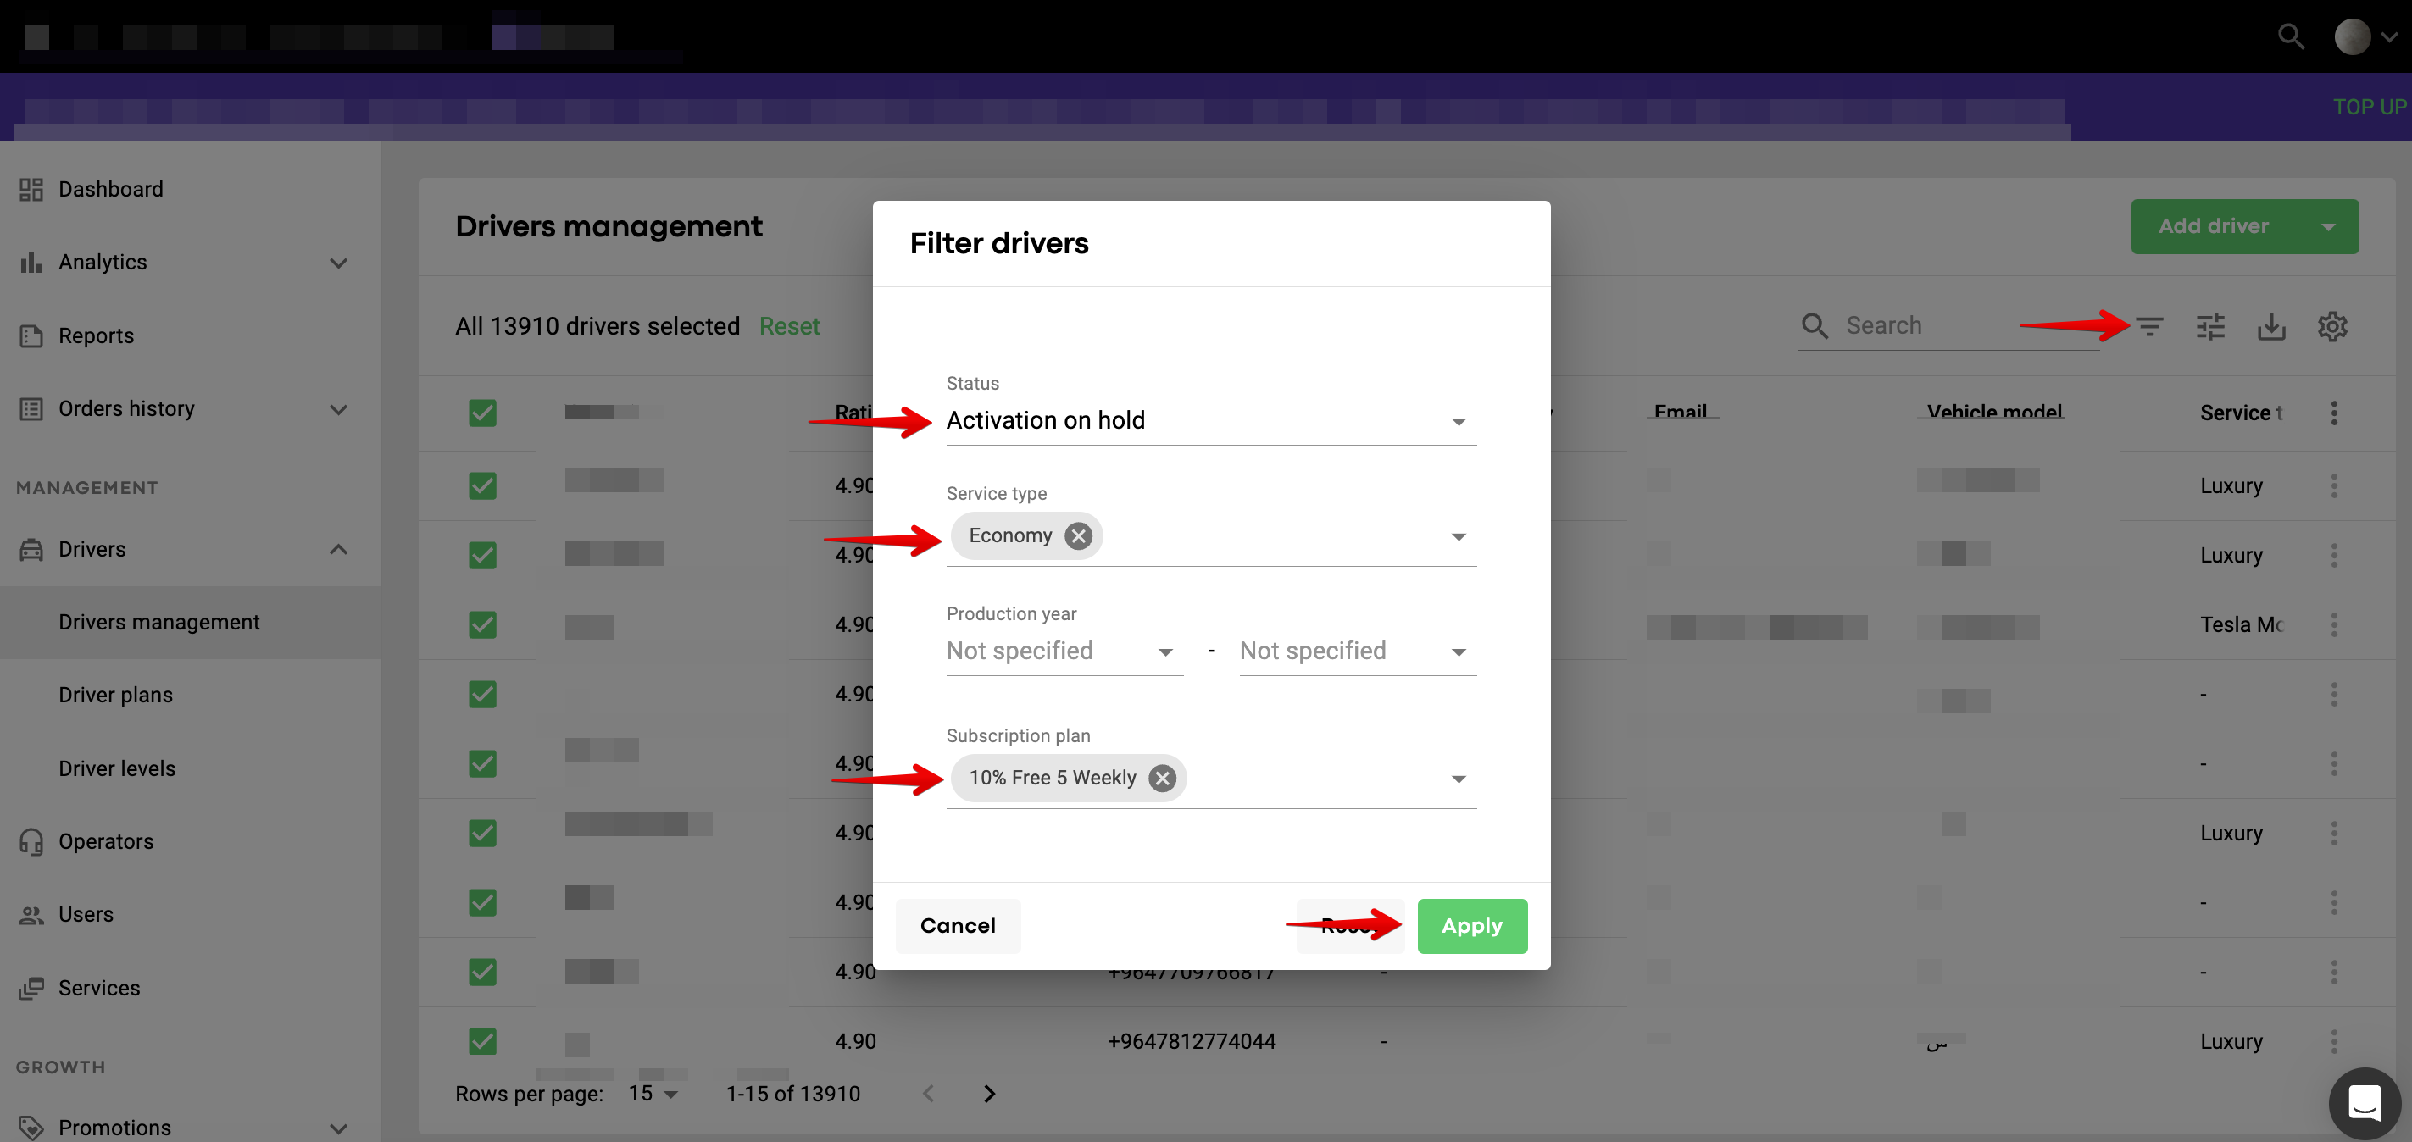
Task: Click Cancel in Filter drivers dialog
Action: 957,926
